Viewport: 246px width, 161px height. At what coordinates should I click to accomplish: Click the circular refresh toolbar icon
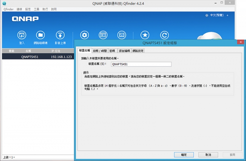point(164,35)
